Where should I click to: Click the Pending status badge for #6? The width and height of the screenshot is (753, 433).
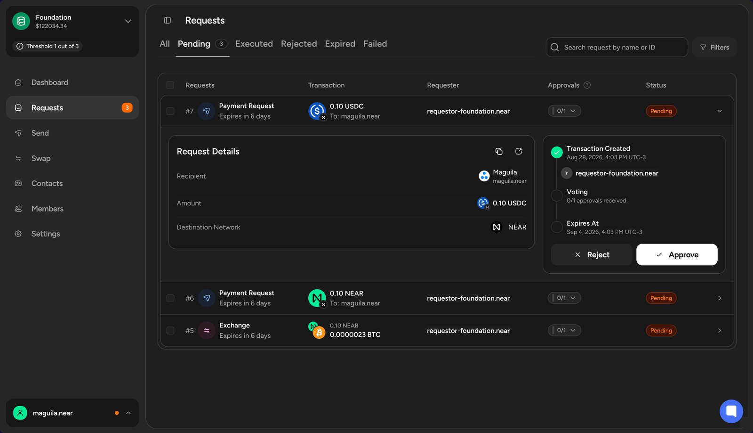click(x=661, y=298)
